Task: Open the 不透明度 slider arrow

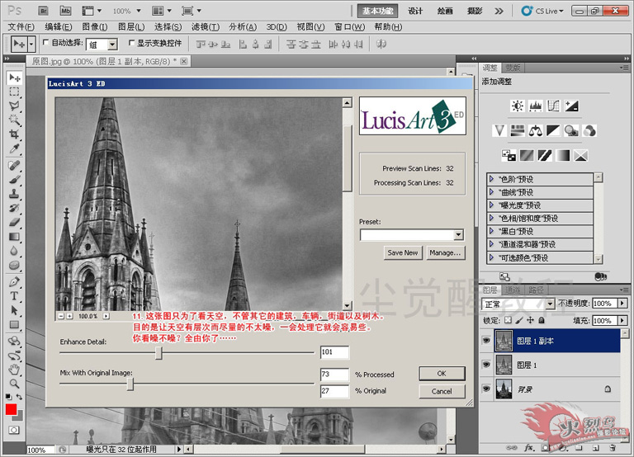Action: pyautogui.click(x=622, y=303)
